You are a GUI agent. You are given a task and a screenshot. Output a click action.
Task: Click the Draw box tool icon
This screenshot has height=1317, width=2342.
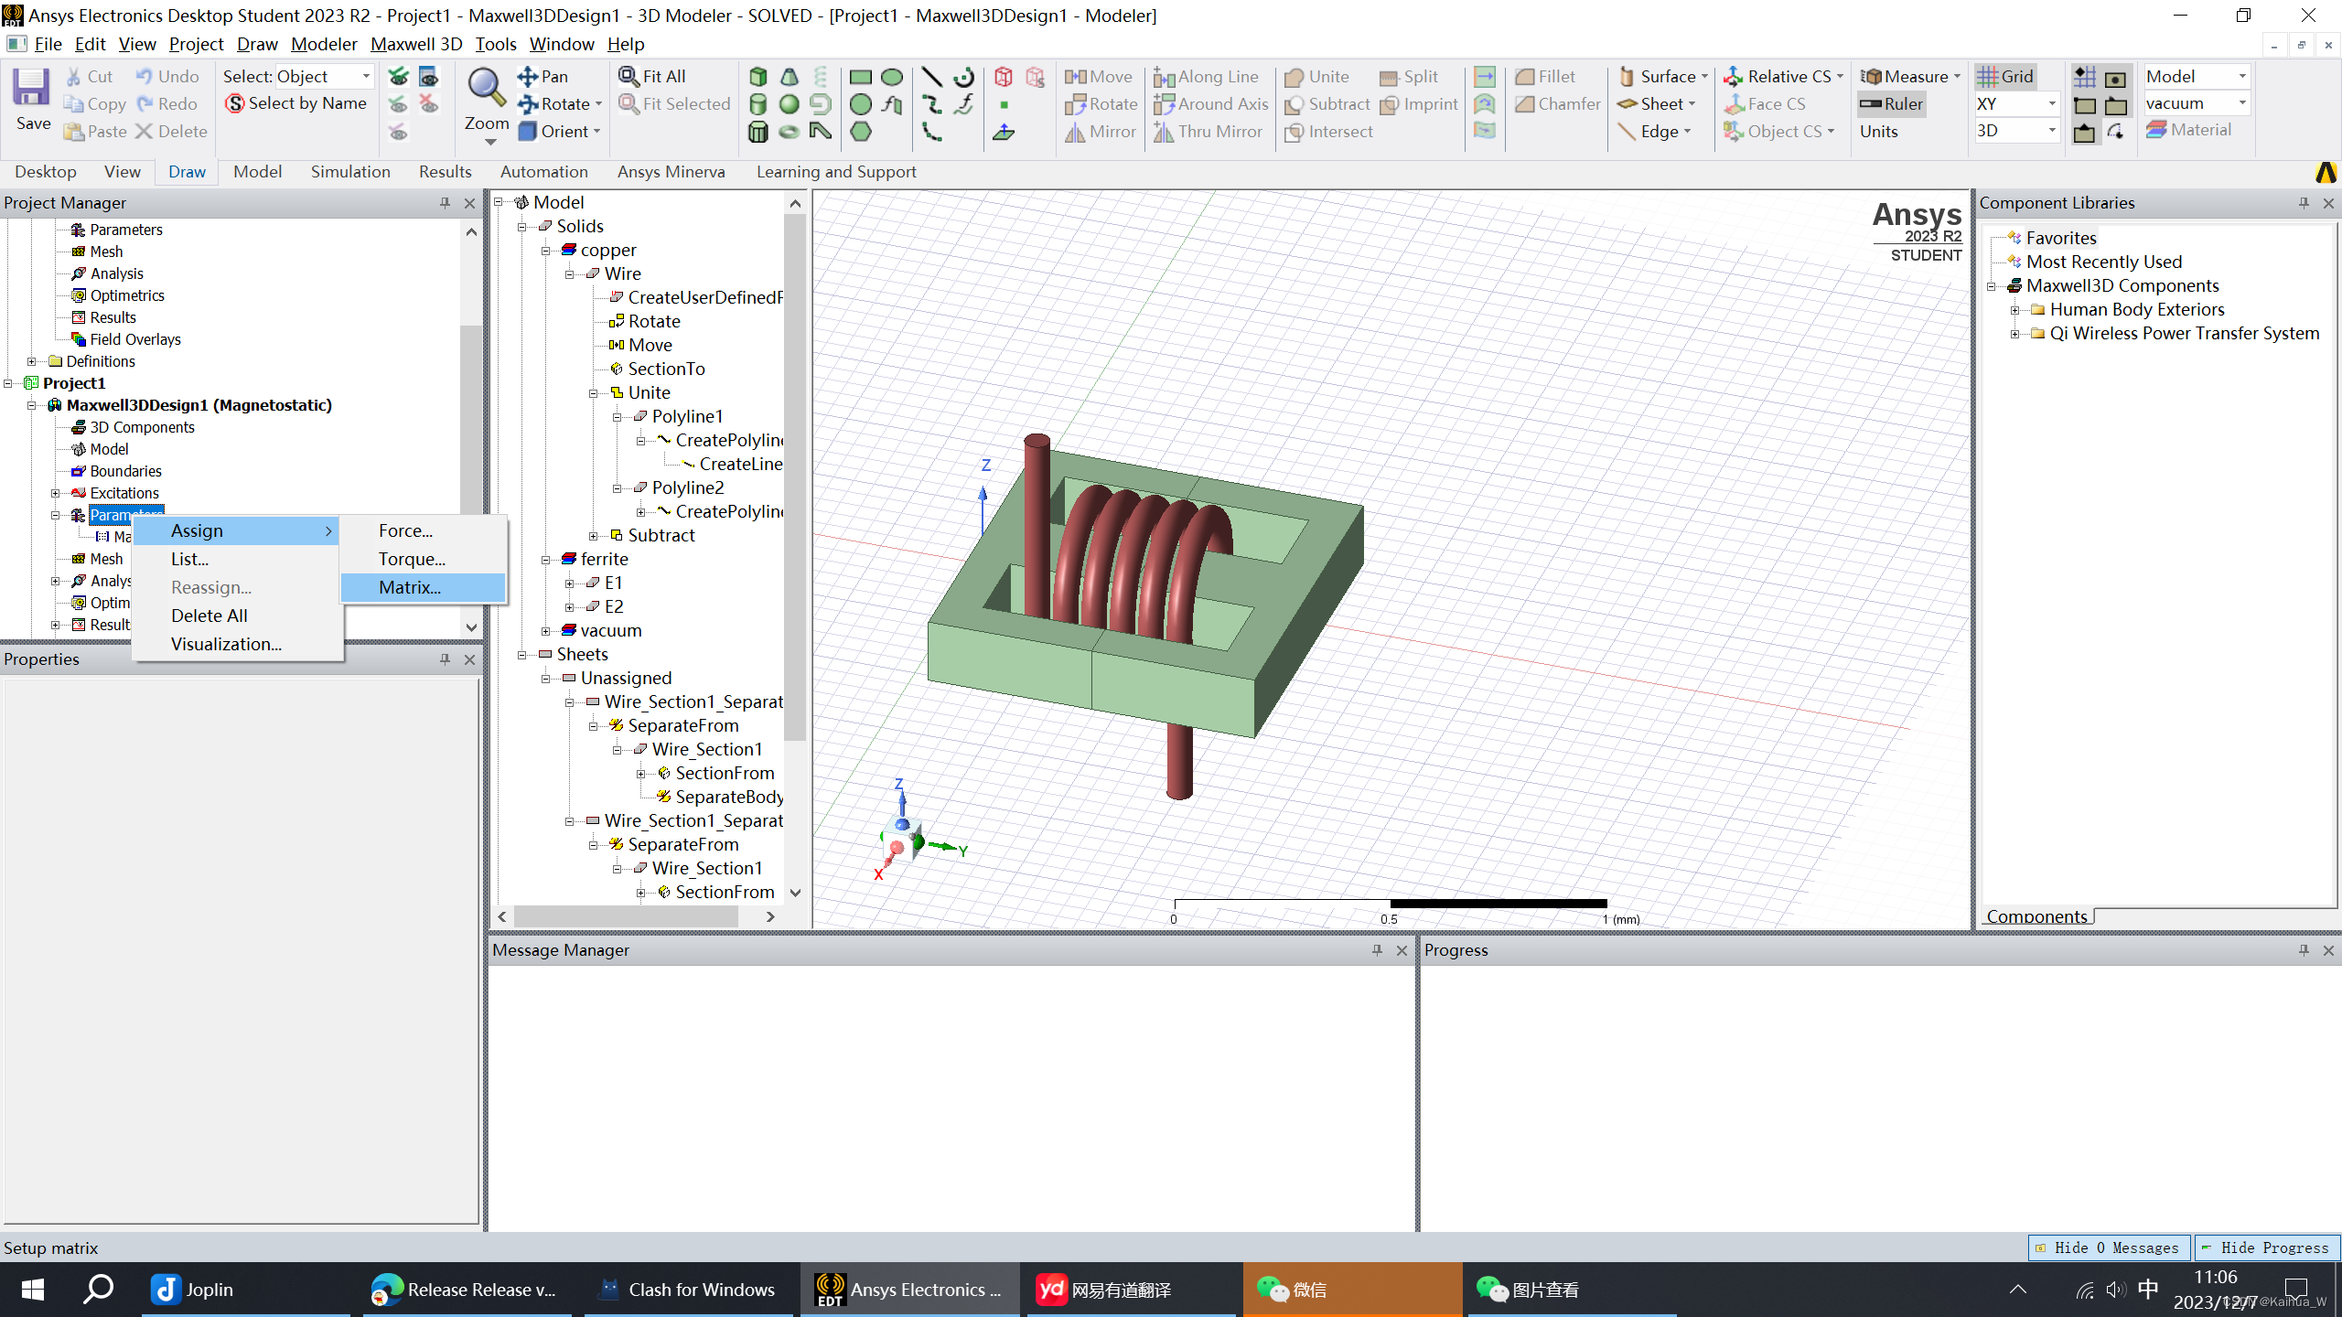coord(757,77)
